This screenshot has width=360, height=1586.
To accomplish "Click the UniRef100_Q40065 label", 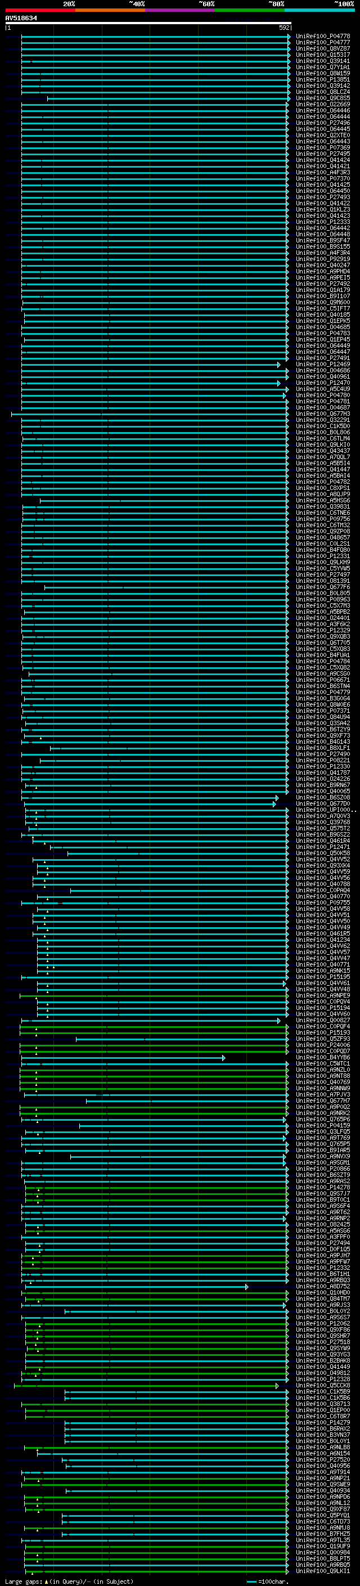I will point(323,792).
